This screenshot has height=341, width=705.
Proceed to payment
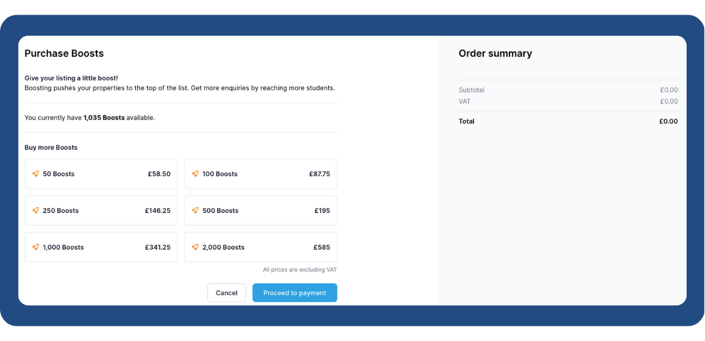295,293
